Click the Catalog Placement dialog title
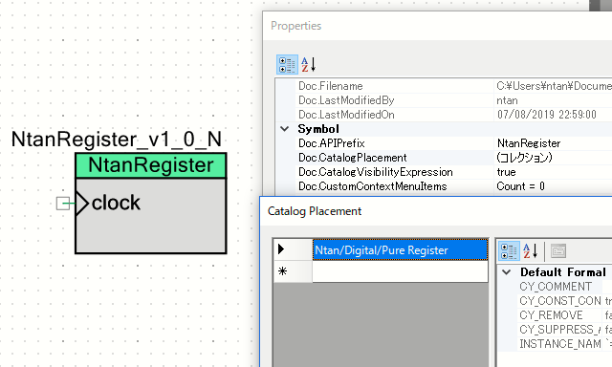612x367 pixels. pyautogui.click(x=315, y=211)
